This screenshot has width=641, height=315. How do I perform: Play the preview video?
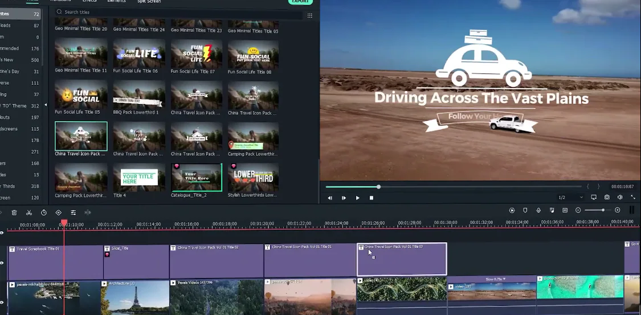tap(358, 198)
